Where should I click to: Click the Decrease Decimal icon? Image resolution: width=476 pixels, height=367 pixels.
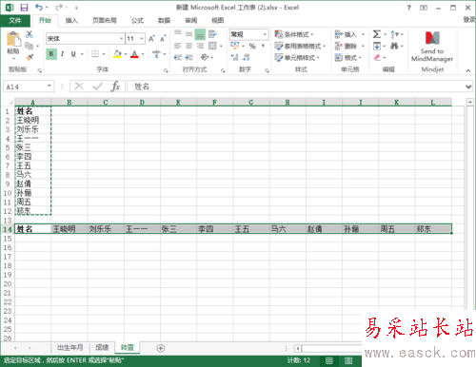pos(247,57)
